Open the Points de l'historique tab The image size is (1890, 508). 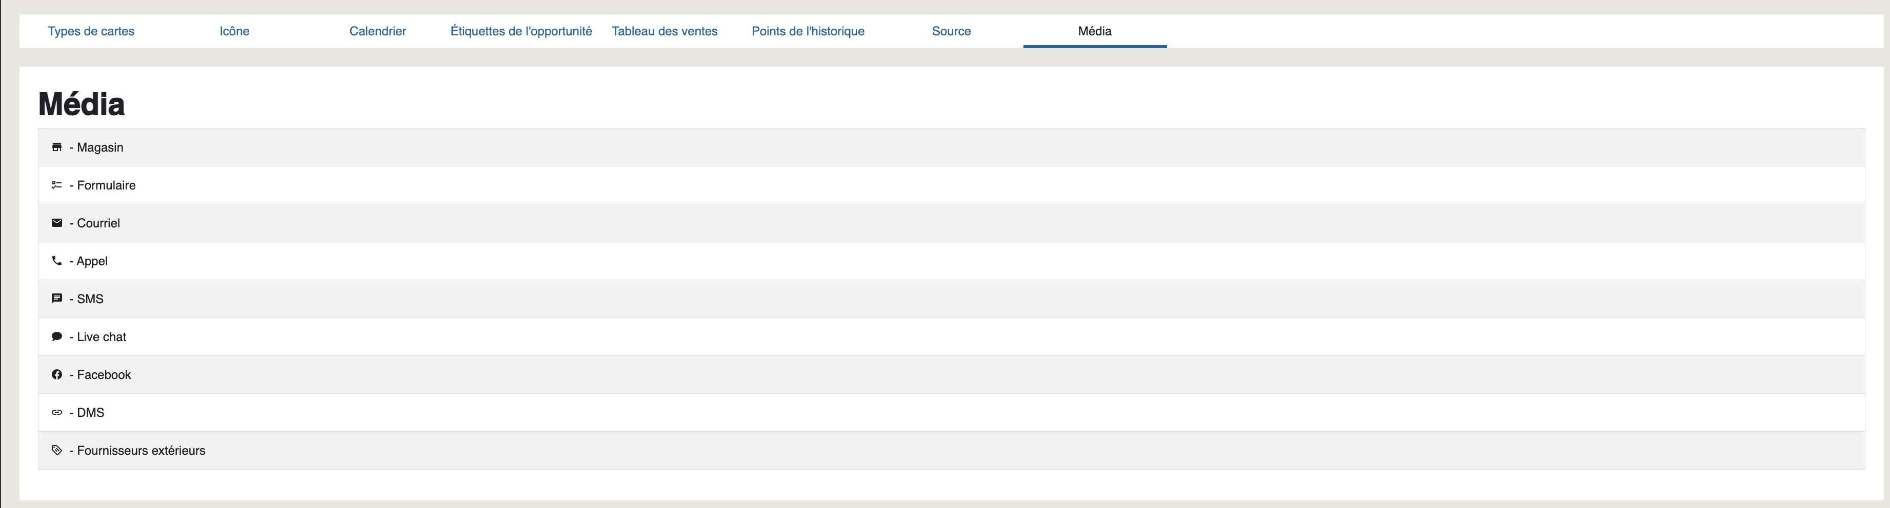click(808, 31)
